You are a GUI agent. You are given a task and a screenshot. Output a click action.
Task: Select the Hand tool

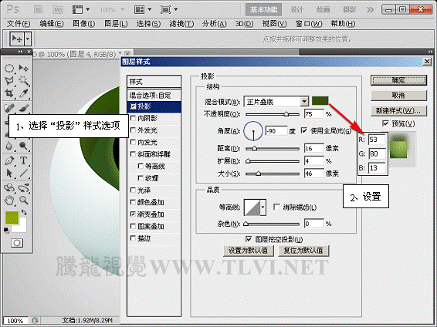tap(9, 200)
